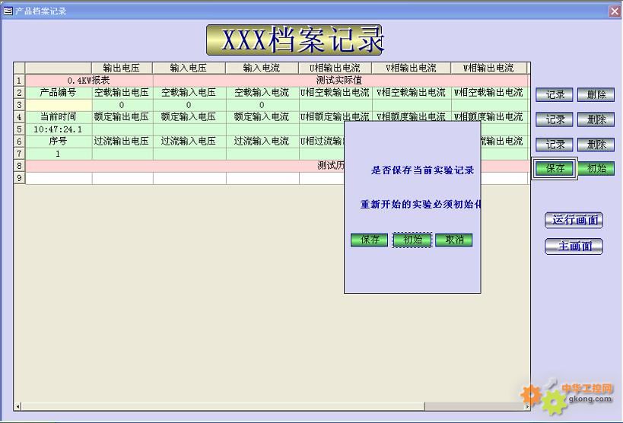Click the third-row 删除 button

click(x=596, y=144)
